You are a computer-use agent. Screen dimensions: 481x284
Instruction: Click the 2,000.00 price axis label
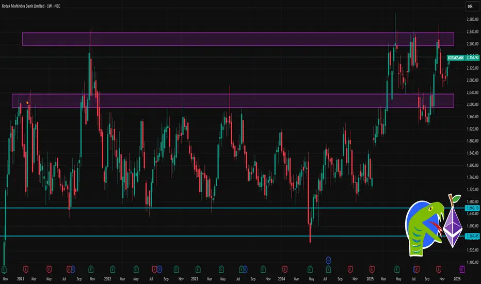pyautogui.click(x=472, y=104)
